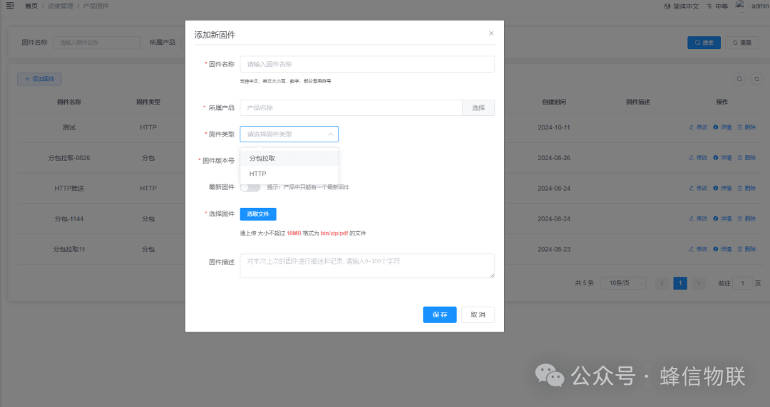
Task: Click the blue 搜索 button
Action: [704, 43]
